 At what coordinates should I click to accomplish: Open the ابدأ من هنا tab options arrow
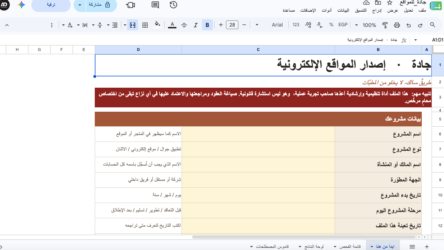(x=371, y=246)
